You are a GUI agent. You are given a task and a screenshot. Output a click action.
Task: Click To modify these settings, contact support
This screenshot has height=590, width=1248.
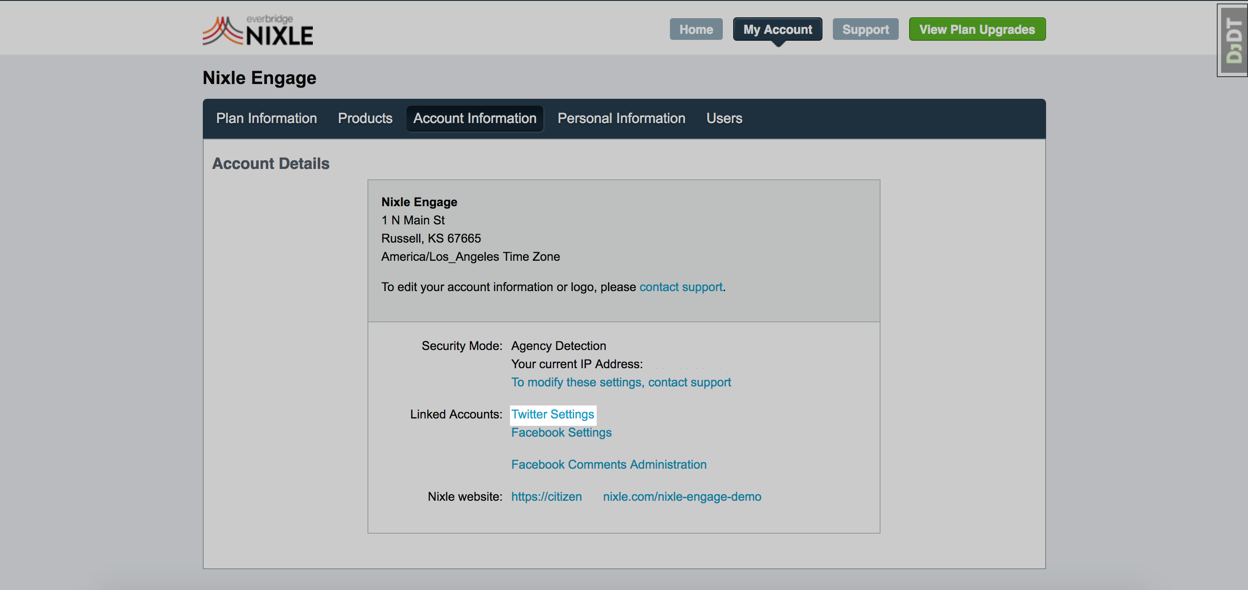621,382
